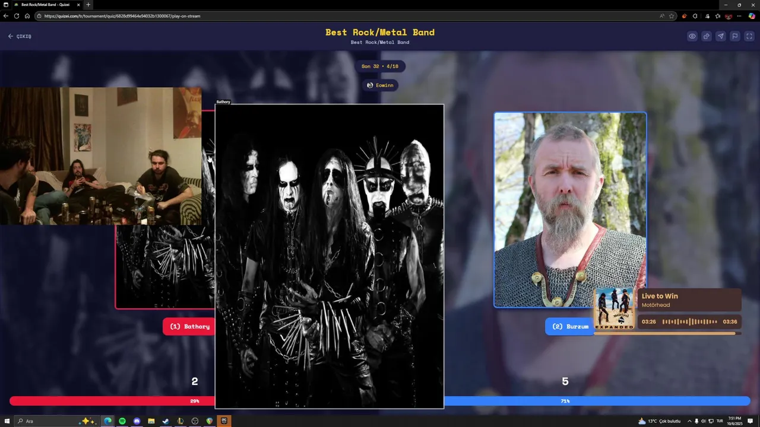Click the taskbar Ara search box
Image resolution: width=760 pixels, height=427 pixels.
(x=56, y=421)
